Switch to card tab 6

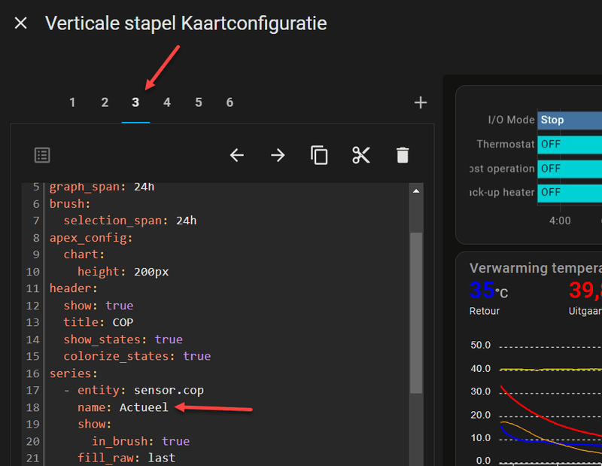coord(230,102)
